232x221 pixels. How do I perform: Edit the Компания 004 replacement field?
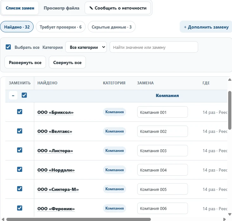(163, 170)
